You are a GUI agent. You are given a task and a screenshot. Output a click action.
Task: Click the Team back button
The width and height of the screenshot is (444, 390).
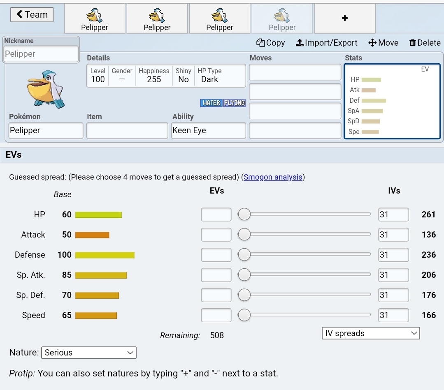(x=32, y=14)
